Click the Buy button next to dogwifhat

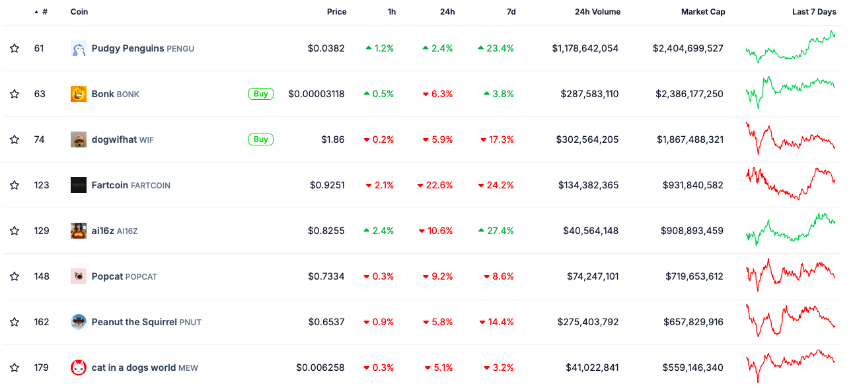[260, 139]
